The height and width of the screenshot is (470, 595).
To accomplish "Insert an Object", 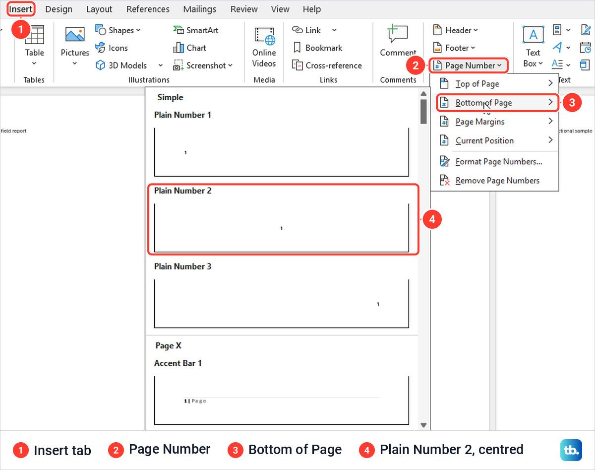I will click(x=586, y=65).
